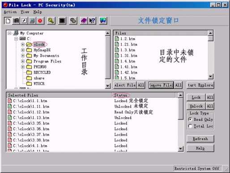Click the Remove File button
Viewport: 230px width, 173px height.
click(161, 85)
